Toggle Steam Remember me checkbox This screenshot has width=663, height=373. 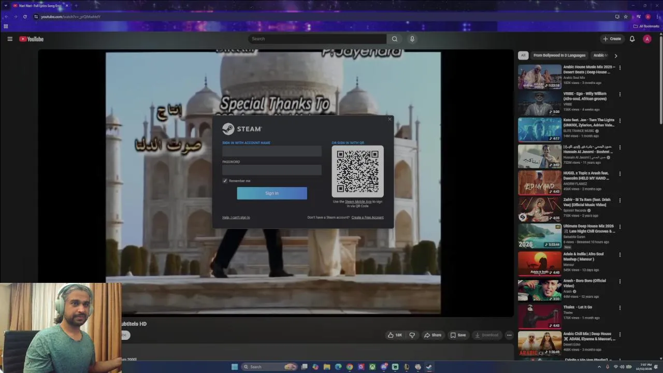(225, 181)
